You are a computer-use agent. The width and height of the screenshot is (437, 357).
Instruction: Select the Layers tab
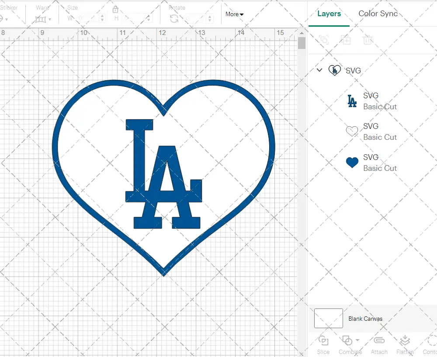[x=329, y=14]
